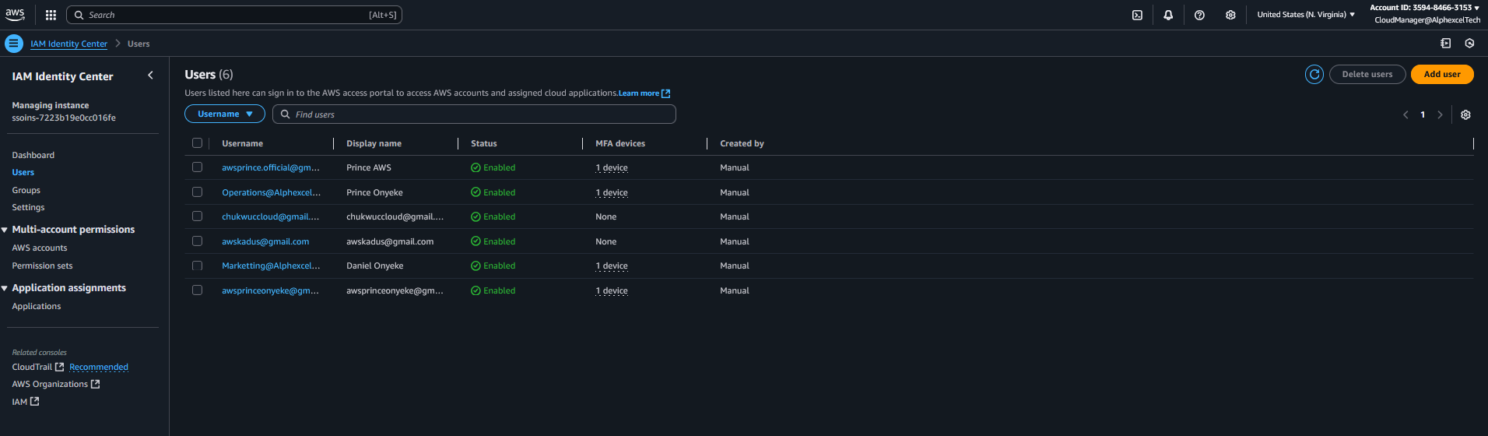Go to next page arrow
The height and width of the screenshot is (436, 1488).
click(x=1440, y=114)
